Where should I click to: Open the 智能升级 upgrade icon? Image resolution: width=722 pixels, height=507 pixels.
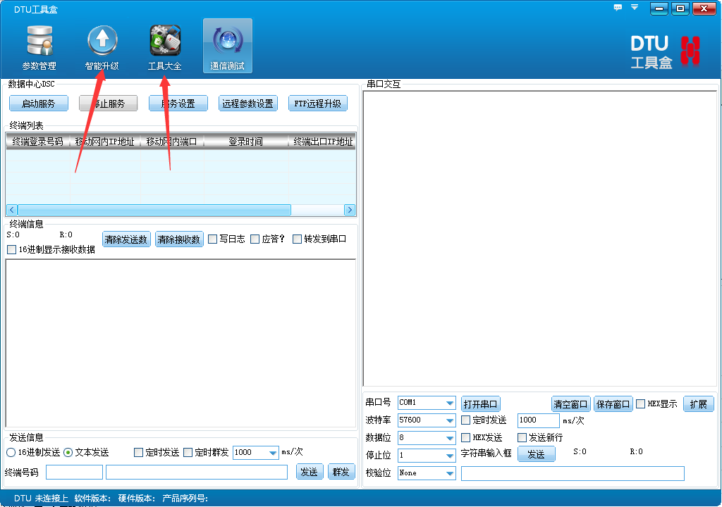coord(102,47)
